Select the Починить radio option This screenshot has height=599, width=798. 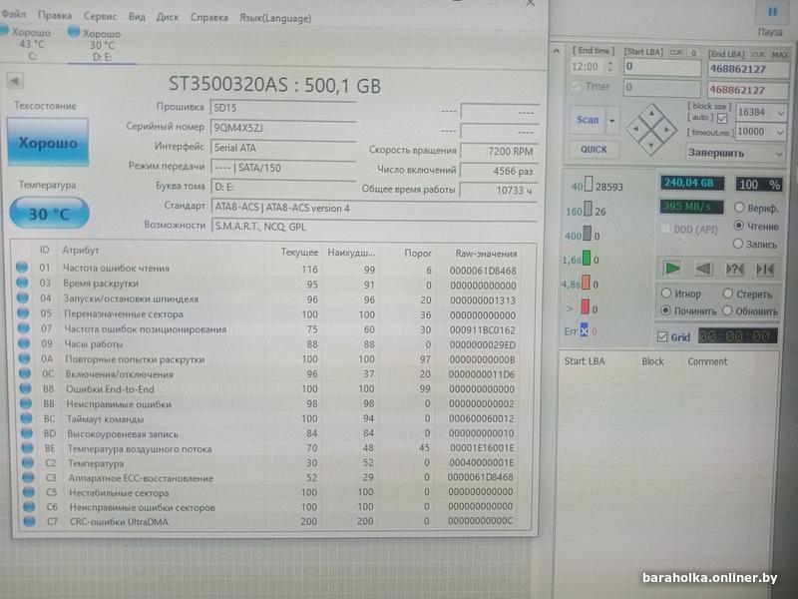[x=665, y=310]
